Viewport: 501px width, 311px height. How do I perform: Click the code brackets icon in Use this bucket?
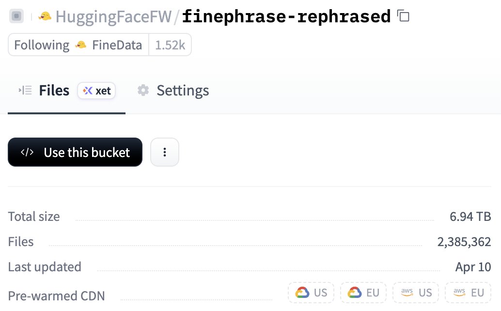pos(27,153)
